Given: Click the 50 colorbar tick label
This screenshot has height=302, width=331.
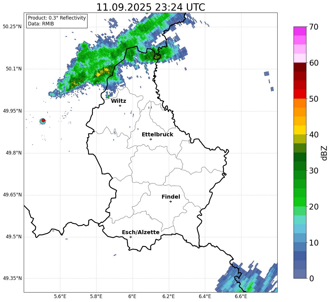Looking at the screenshot, I should [x=314, y=99].
